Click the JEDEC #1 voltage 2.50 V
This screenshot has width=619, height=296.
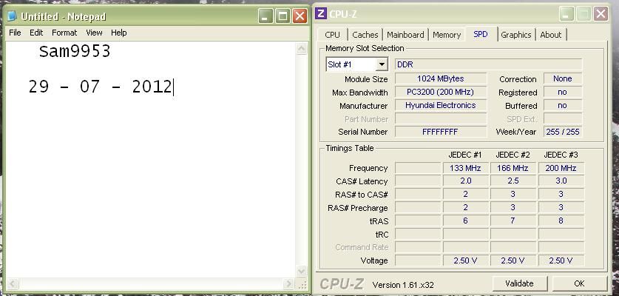pyautogui.click(x=465, y=260)
